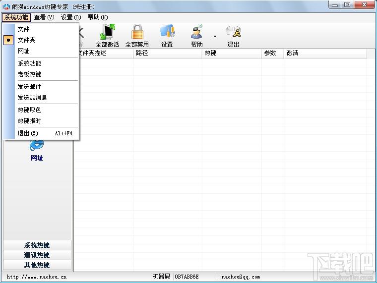Minimize the 闹猴Windows热键专家 window
Image resolution: width=377 pixels, height=283 pixels.
pyautogui.click(x=335, y=5)
